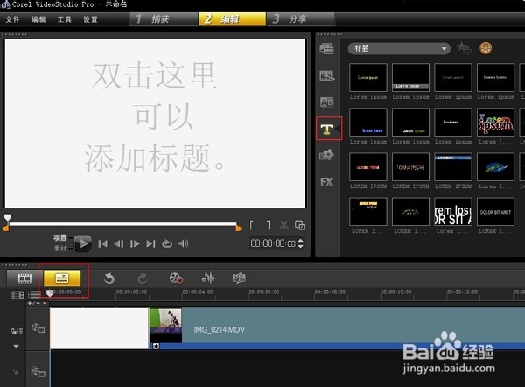Click the add to favorites star icon
Viewport: 525px width, 387px height.
(x=464, y=48)
